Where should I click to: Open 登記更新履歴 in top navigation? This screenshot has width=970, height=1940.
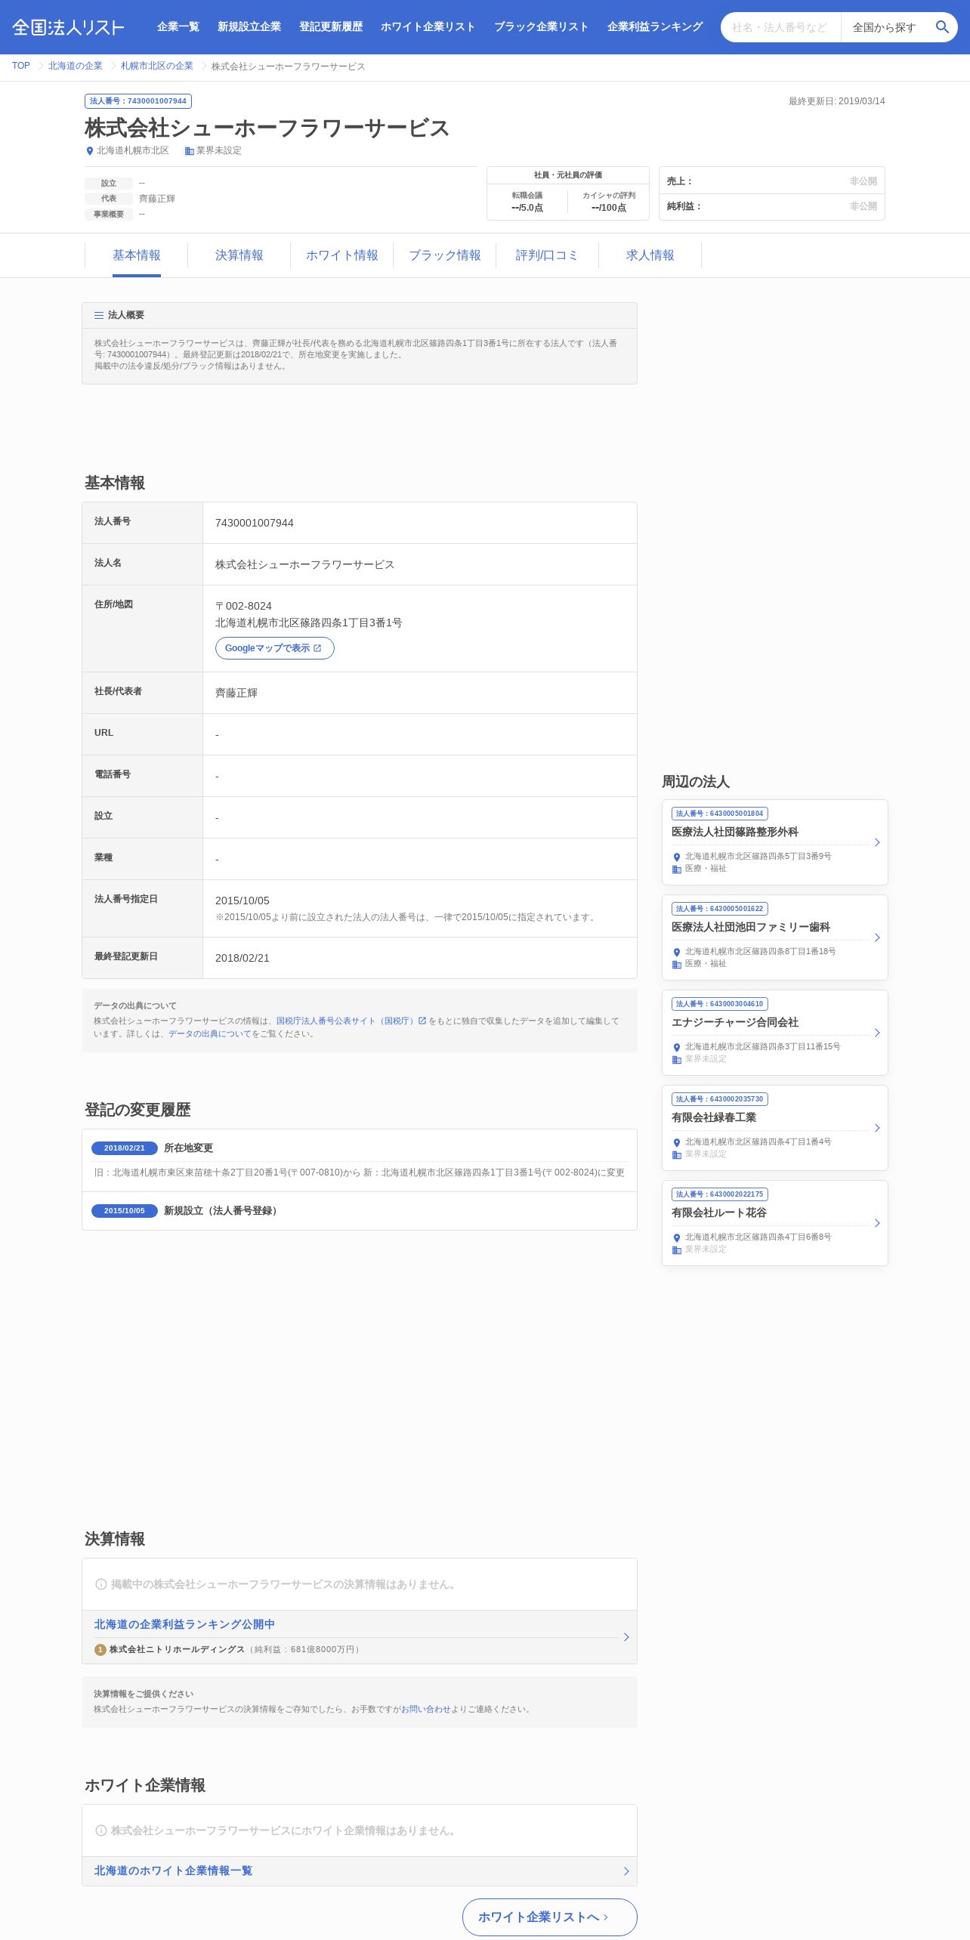331,26
